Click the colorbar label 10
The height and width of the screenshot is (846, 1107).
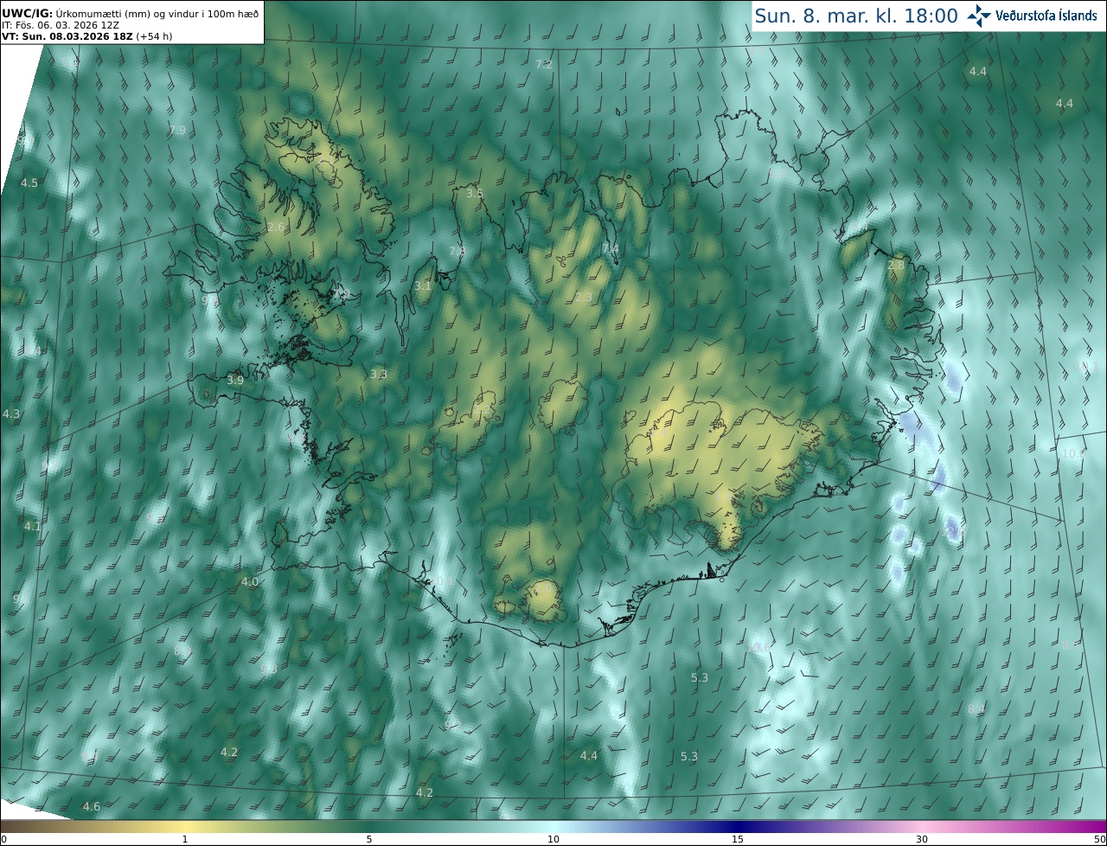click(x=553, y=839)
